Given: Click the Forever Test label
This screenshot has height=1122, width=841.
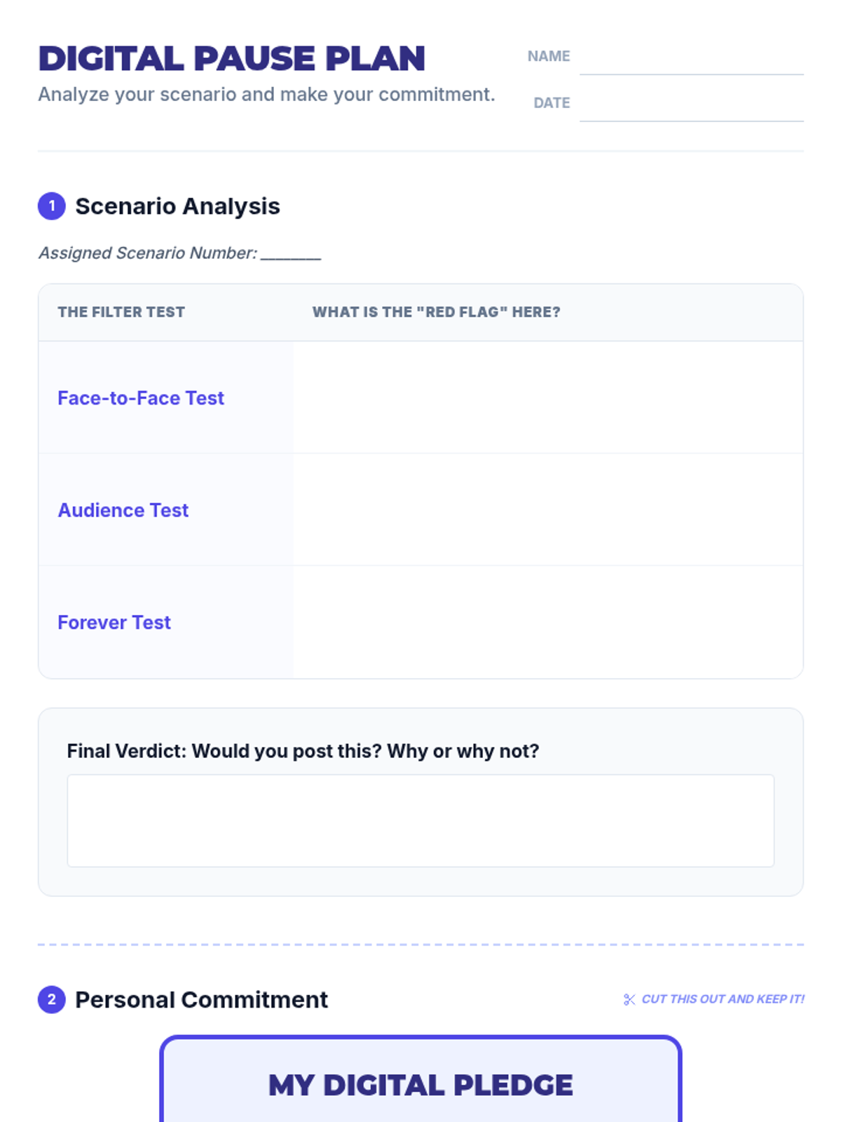Looking at the screenshot, I should coord(114,623).
